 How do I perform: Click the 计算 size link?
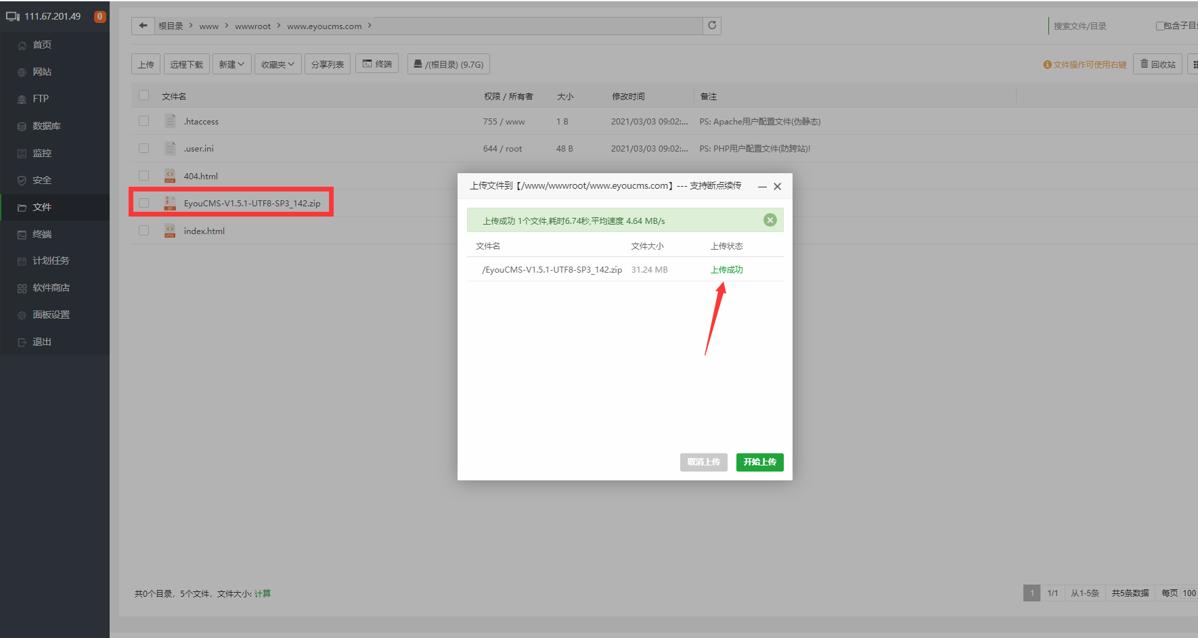(x=263, y=594)
